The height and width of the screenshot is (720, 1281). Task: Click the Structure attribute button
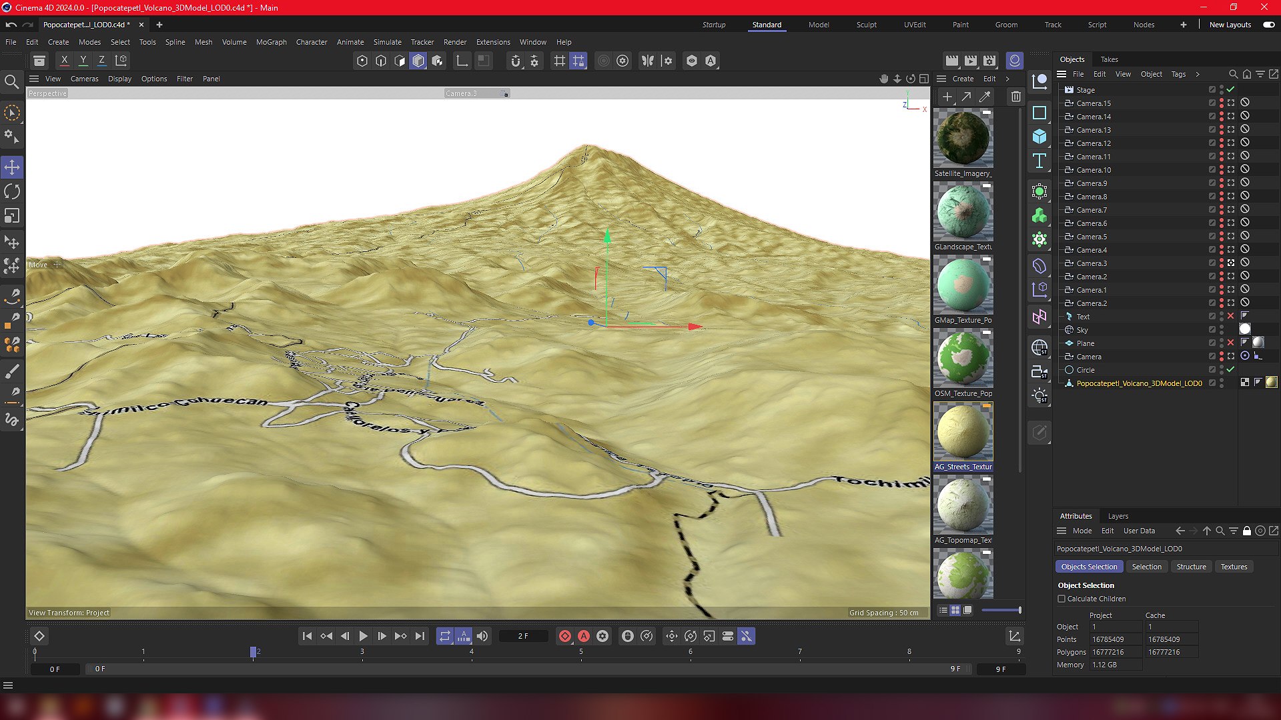(x=1192, y=567)
